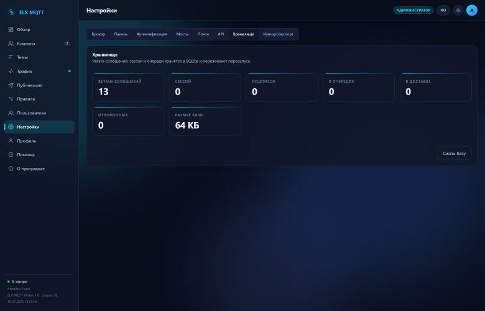Click the В очередях stat card
The image size is (485, 311).
[x=359, y=87]
